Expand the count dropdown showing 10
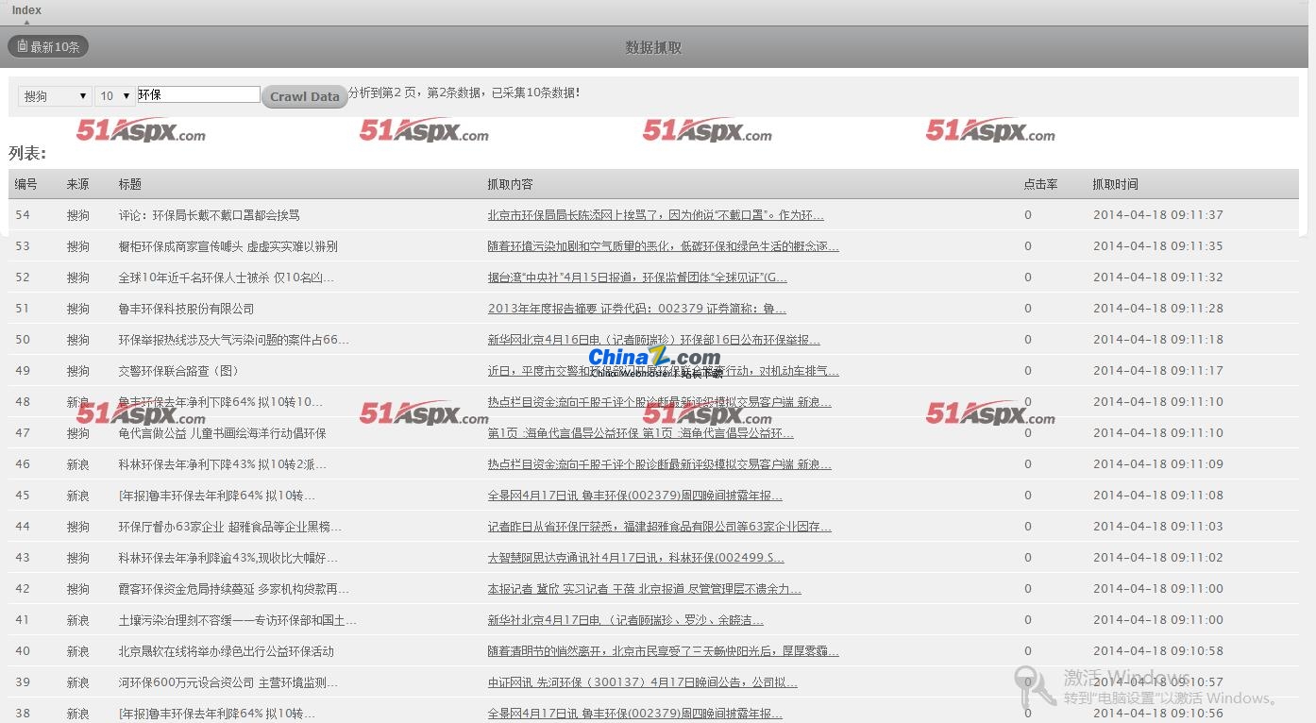This screenshot has width=1316, height=723. (x=114, y=96)
